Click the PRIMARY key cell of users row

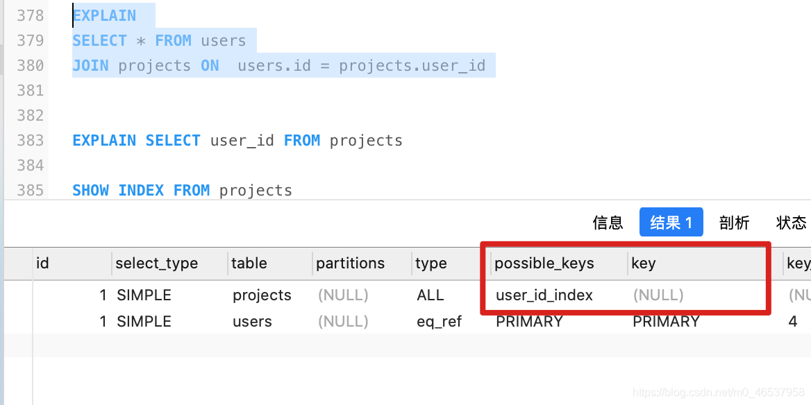tap(666, 321)
